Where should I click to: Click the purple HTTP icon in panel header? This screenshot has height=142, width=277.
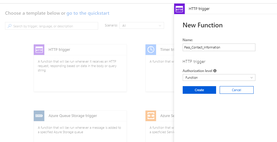pos(179,9)
